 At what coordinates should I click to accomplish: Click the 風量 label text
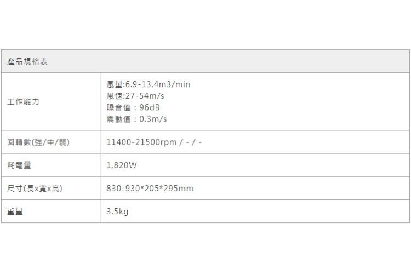pos(115,84)
